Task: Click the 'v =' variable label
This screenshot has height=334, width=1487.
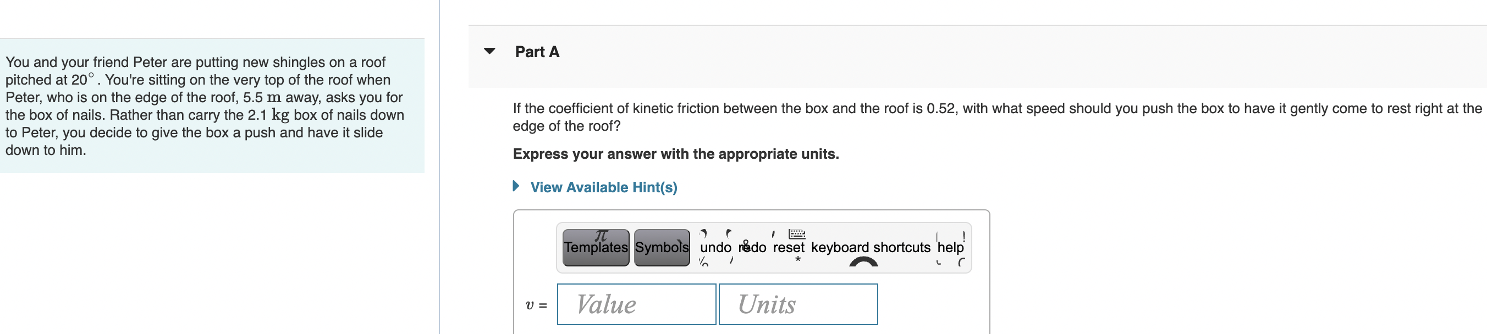Action: pyautogui.click(x=536, y=304)
